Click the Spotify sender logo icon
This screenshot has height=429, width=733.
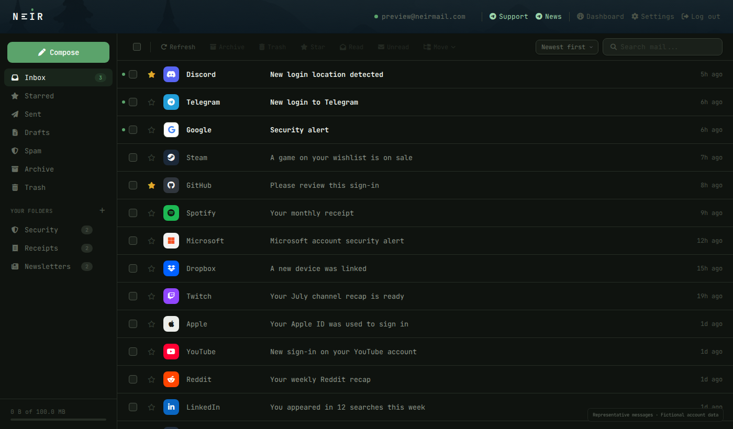point(171,213)
